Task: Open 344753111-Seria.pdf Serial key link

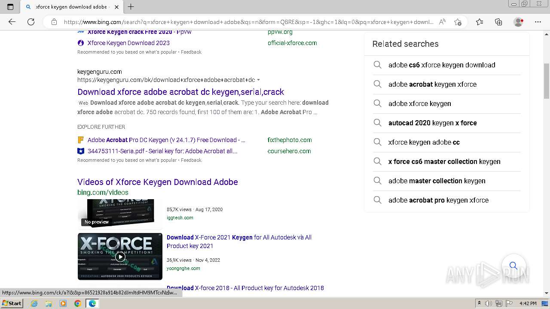Action: point(162,151)
